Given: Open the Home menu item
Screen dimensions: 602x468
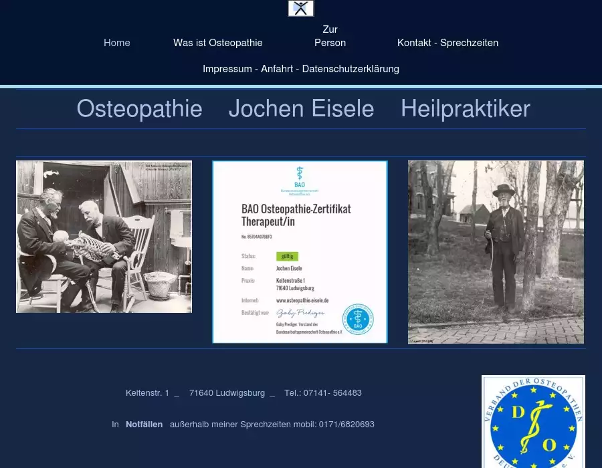Looking at the screenshot, I should tap(117, 43).
